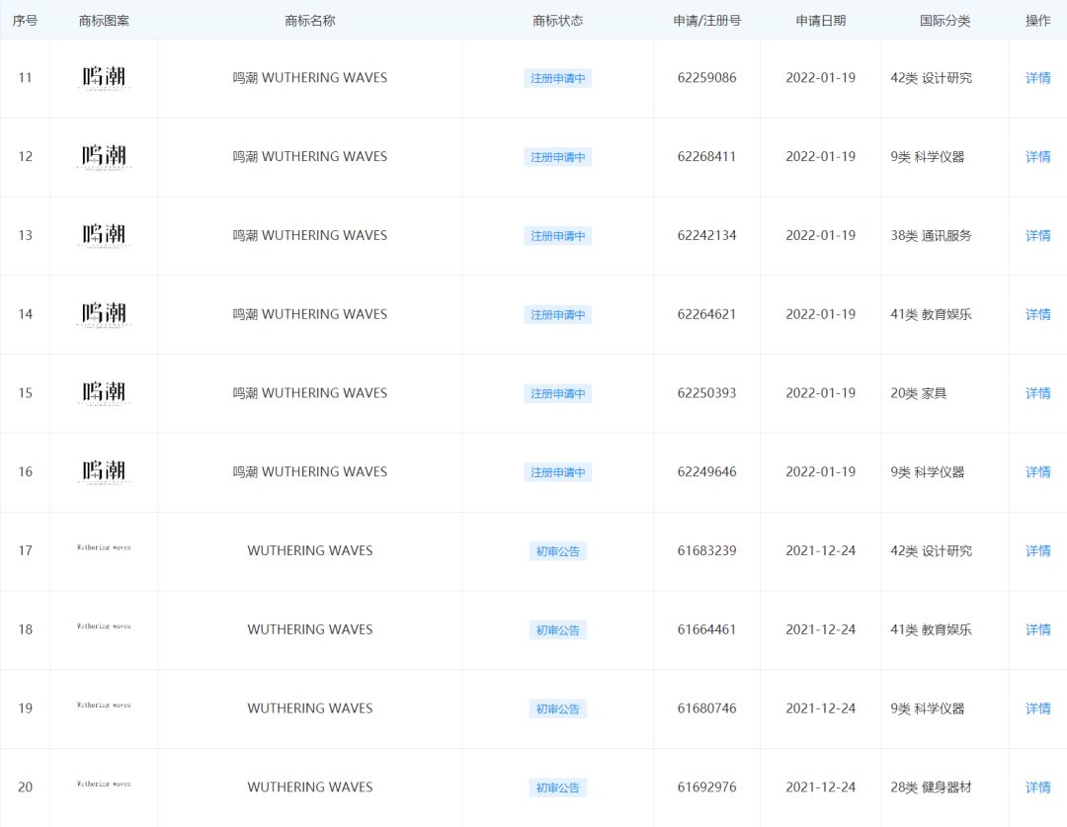Select application number 62268411
The height and width of the screenshot is (827, 1067).
(706, 156)
